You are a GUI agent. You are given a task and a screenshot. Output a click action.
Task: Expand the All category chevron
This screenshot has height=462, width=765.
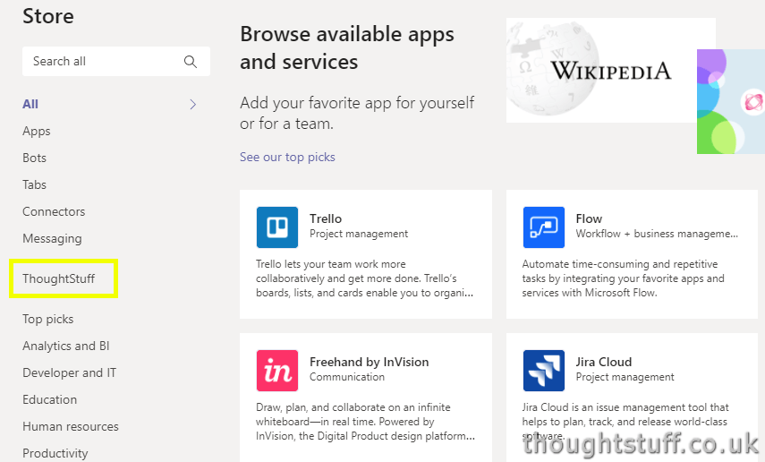tap(193, 104)
